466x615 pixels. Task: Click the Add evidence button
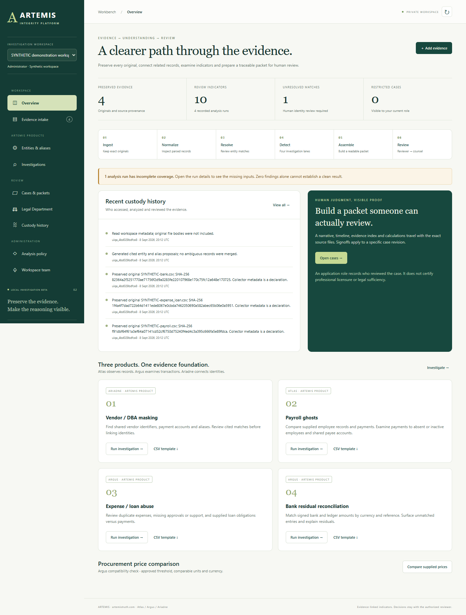(x=434, y=48)
